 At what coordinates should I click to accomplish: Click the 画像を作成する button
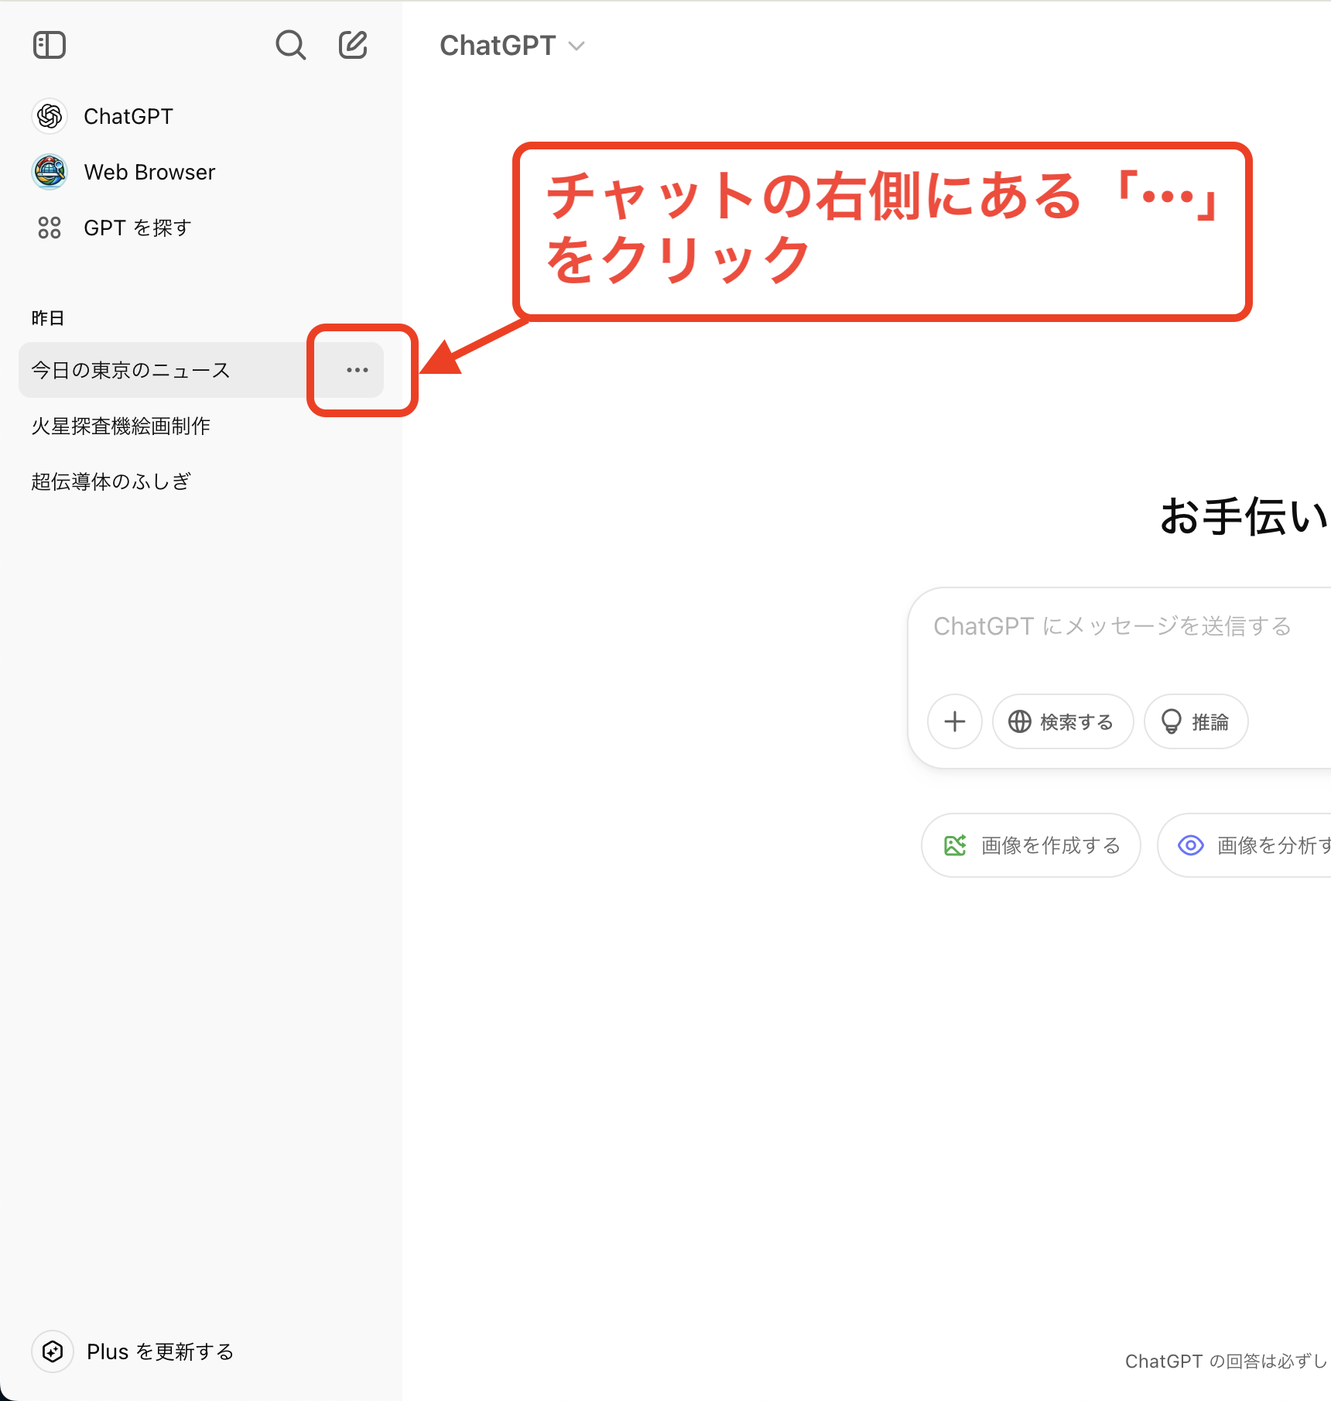click(1030, 845)
